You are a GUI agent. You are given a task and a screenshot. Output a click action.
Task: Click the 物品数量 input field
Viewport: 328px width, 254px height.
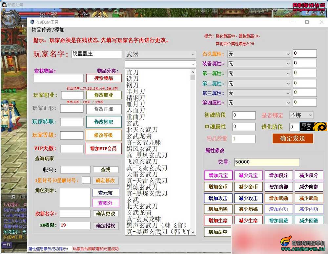(x=244, y=139)
